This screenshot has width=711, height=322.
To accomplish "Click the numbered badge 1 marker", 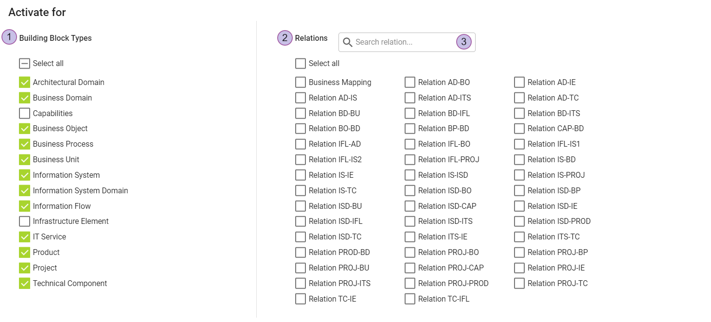I will click(9, 37).
